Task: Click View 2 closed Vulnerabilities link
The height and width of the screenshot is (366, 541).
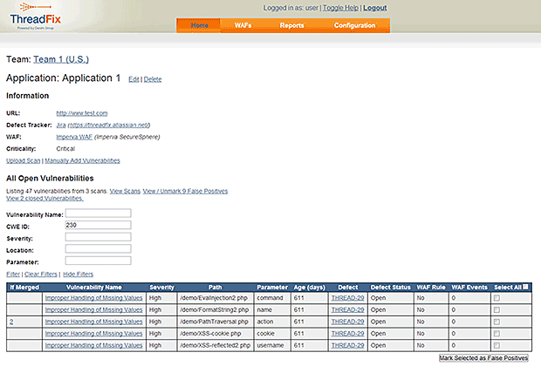Action: 45,198
